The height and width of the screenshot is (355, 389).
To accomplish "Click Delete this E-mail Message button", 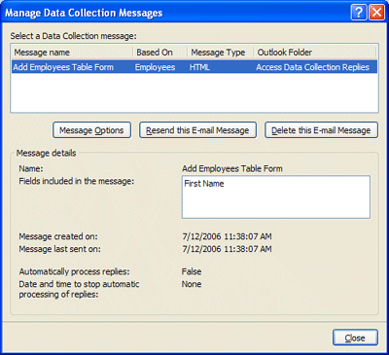I will point(321,130).
